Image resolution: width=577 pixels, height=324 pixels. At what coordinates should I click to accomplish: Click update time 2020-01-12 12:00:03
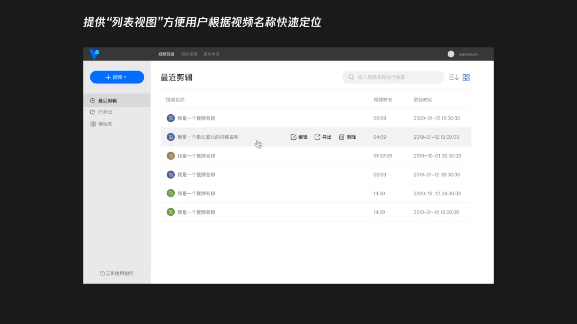coord(436,118)
